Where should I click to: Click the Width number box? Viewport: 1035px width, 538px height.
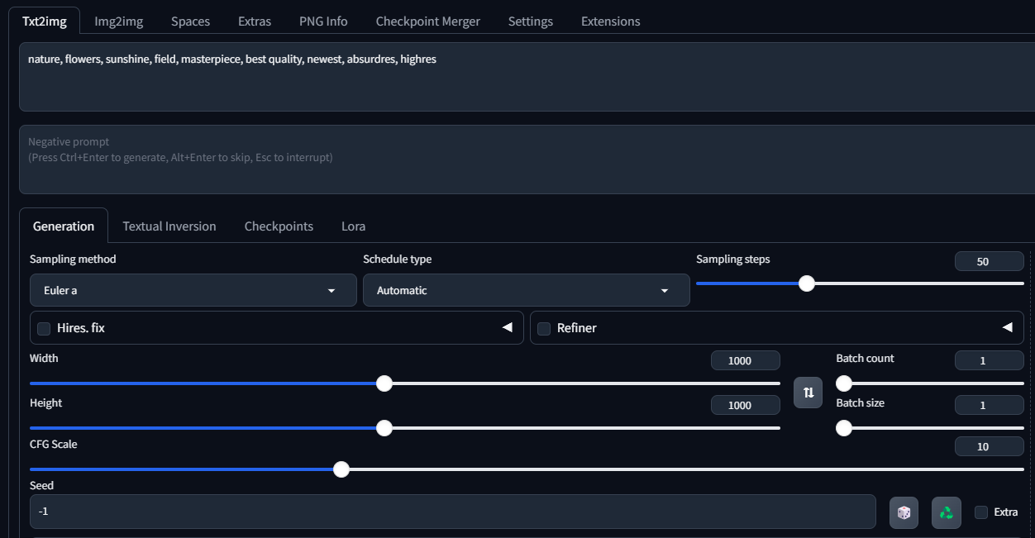point(746,360)
